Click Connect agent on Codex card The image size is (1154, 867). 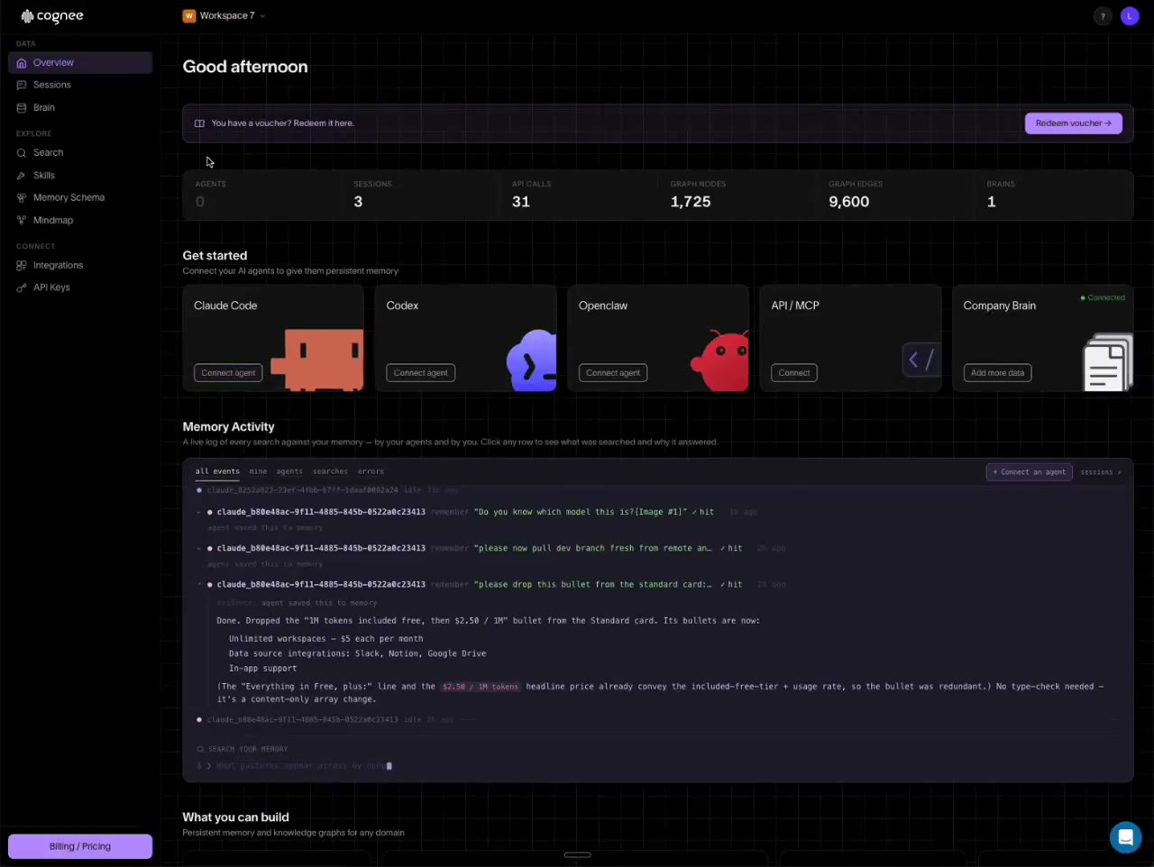pos(420,373)
